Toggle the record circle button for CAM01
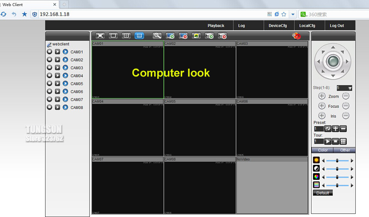This screenshot has height=217, width=369. [x=49, y=52]
